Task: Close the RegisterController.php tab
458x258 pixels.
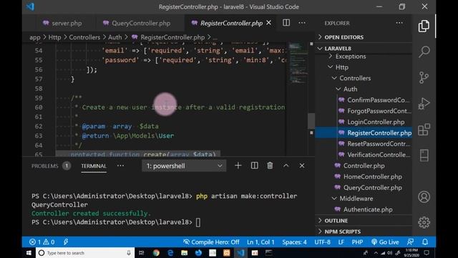Action: pyautogui.click(x=269, y=22)
